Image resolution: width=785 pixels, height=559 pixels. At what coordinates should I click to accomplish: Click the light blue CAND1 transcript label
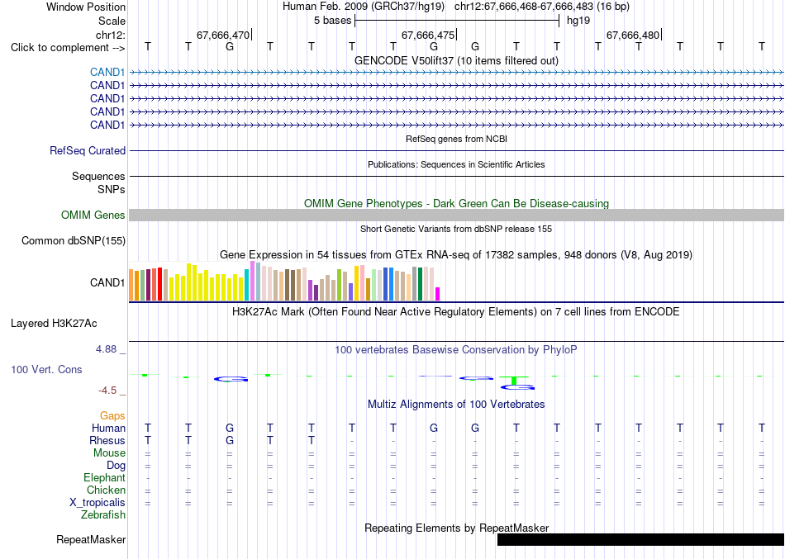click(x=107, y=72)
